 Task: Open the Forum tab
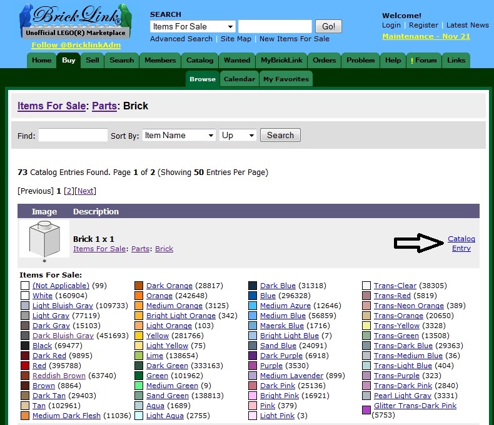pyautogui.click(x=424, y=60)
